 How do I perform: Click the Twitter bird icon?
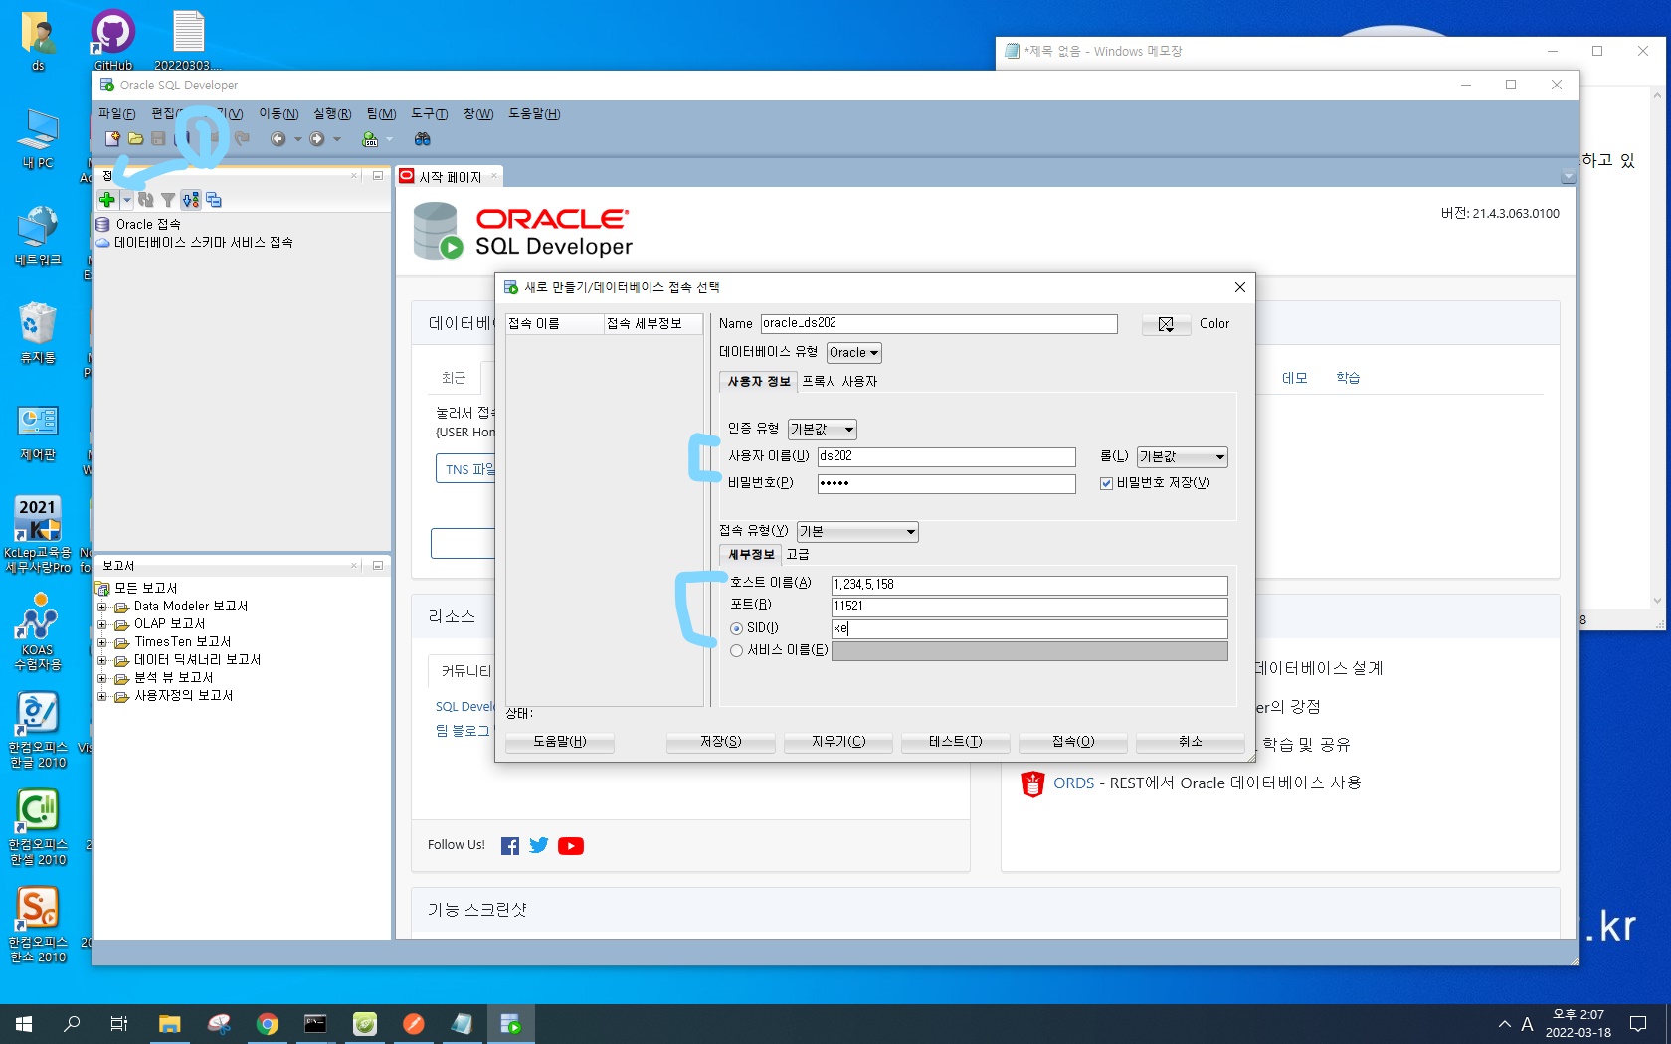click(539, 845)
